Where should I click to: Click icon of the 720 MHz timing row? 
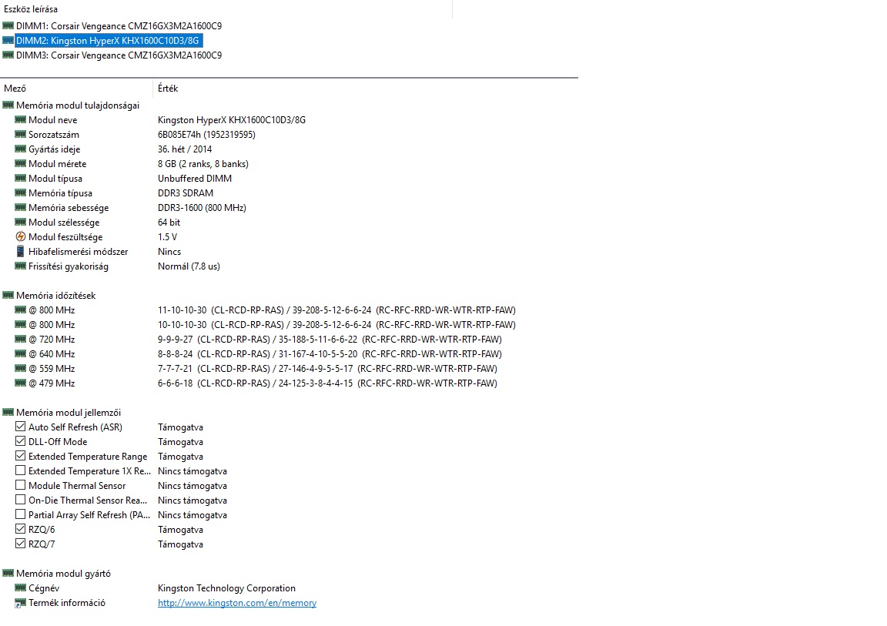20,340
